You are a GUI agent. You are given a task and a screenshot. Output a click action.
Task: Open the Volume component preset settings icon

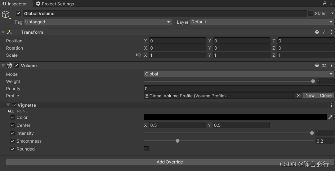324,66
